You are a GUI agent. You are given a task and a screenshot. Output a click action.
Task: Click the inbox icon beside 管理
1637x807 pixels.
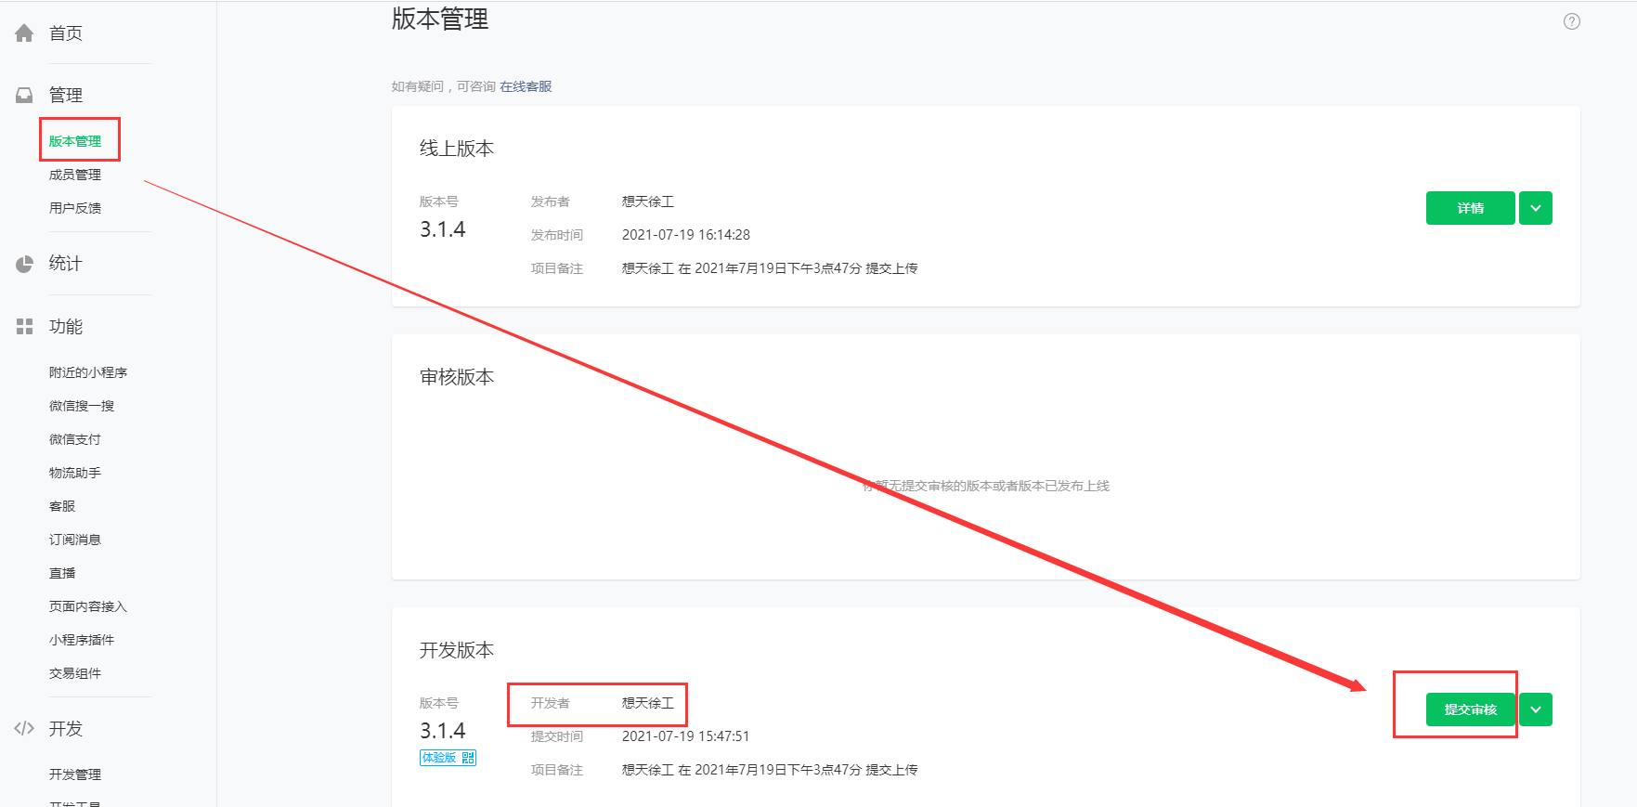24,95
